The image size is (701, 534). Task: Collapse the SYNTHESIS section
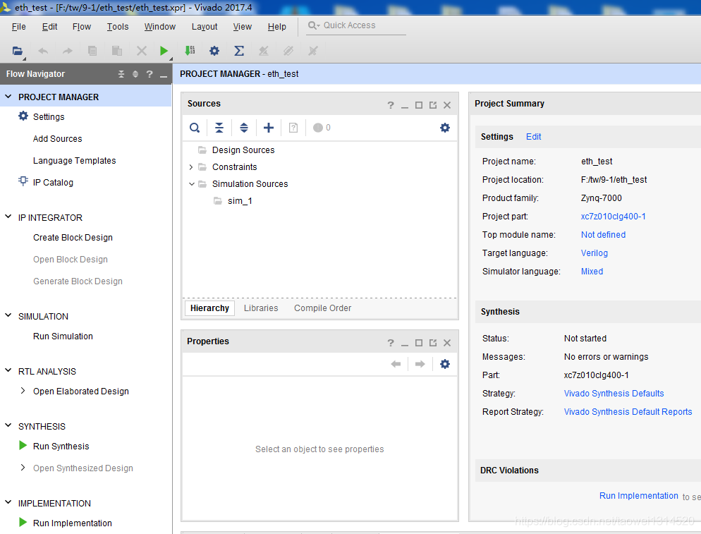pos(8,425)
